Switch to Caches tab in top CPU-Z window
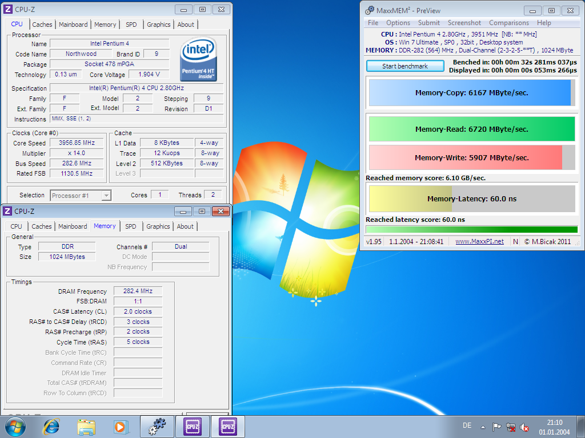 click(42, 25)
